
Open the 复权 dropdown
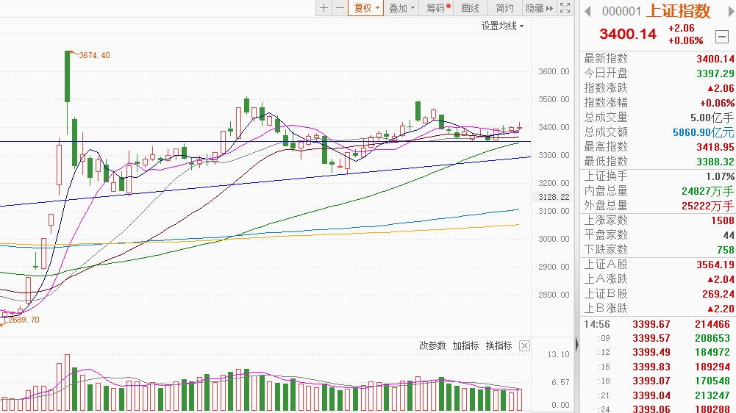(x=367, y=8)
